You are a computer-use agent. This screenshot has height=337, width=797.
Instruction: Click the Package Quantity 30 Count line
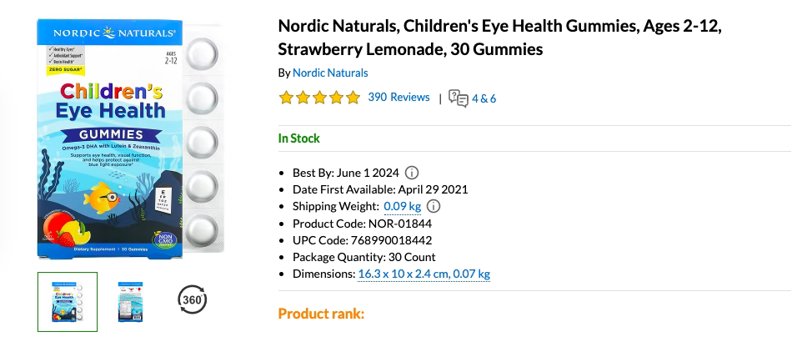point(363,257)
